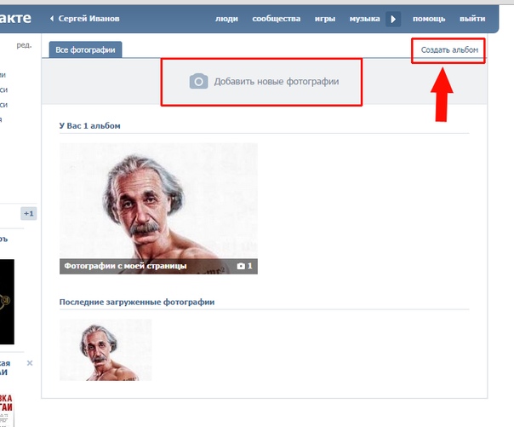Open the сообщества menu item
Screen dimensions: 514x427
pyautogui.click(x=277, y=19)
